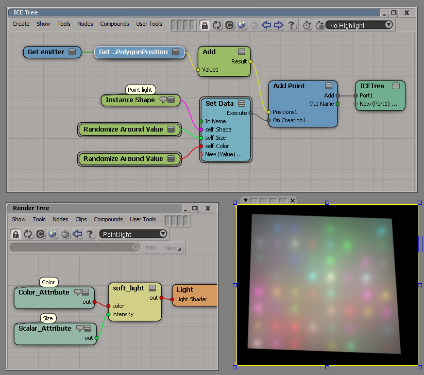Click the stopwatch timer icon in ICE Tree
This screenshot has width=424, height=375.
click(x=307, y=25)
